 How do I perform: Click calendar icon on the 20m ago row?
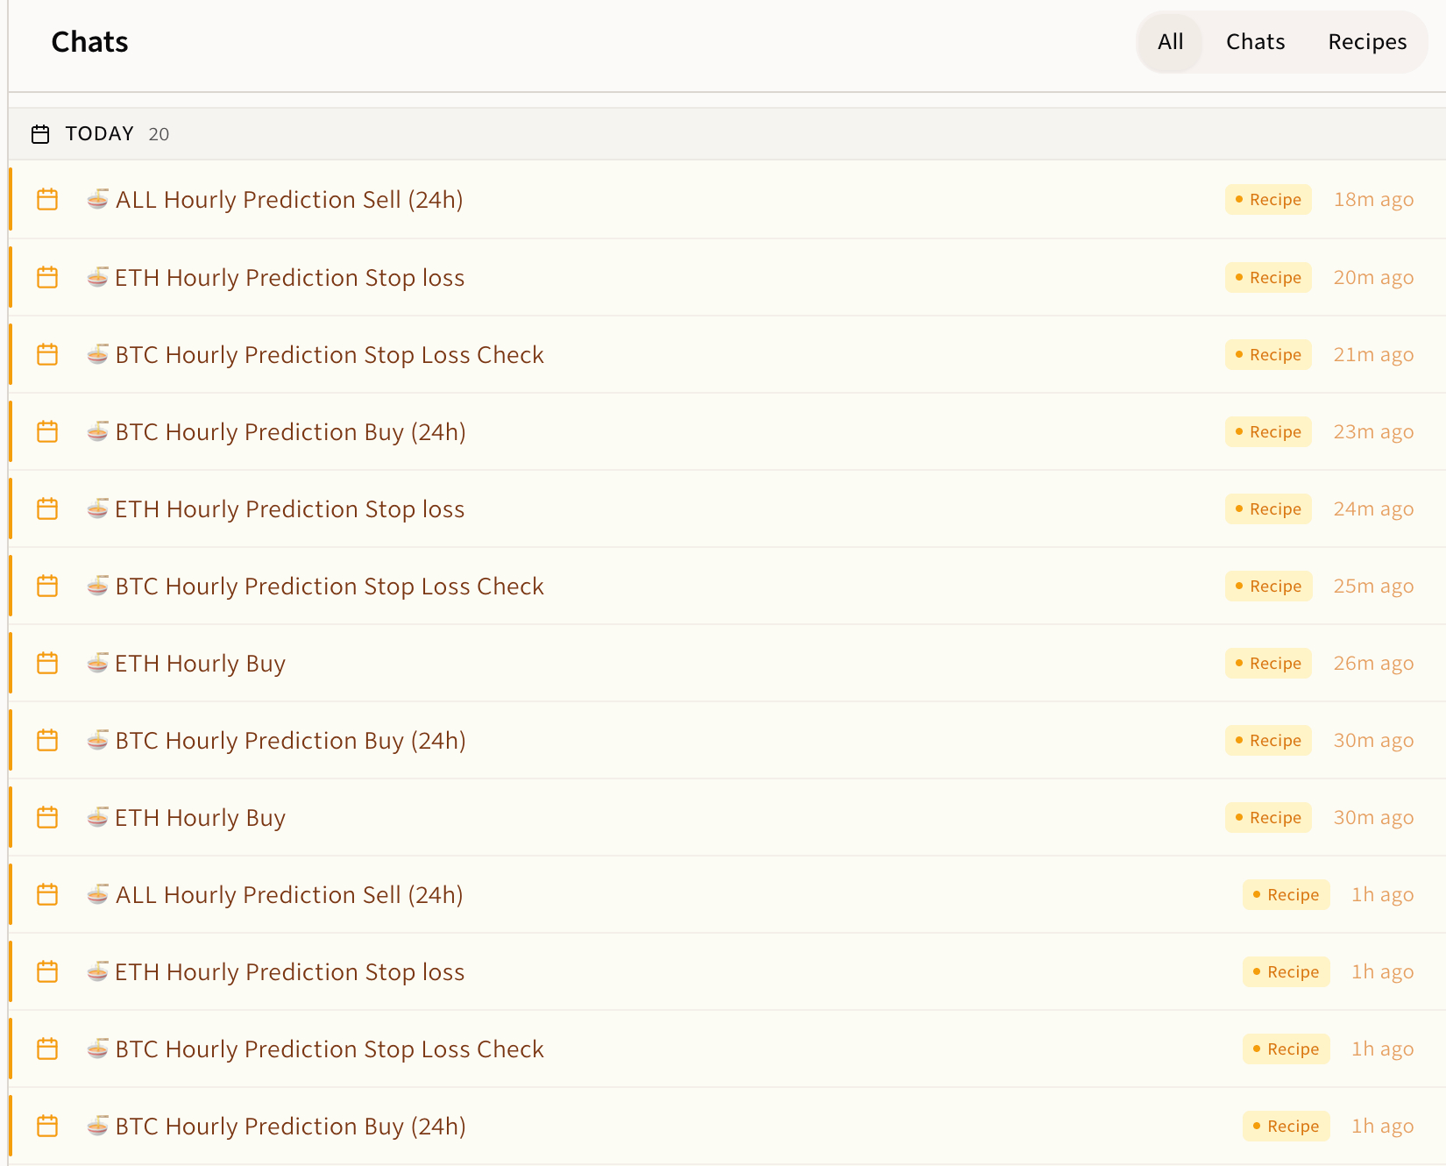(x=47, y=278)
